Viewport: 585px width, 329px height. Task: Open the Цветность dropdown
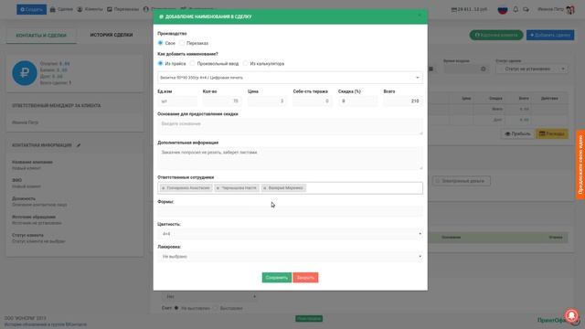(290, 234)
